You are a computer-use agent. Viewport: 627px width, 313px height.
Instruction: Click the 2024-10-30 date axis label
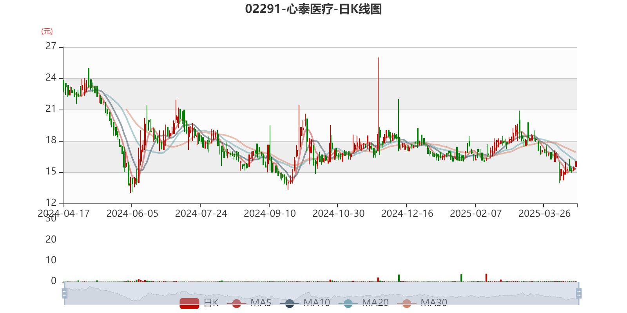(x=339, y=214)
